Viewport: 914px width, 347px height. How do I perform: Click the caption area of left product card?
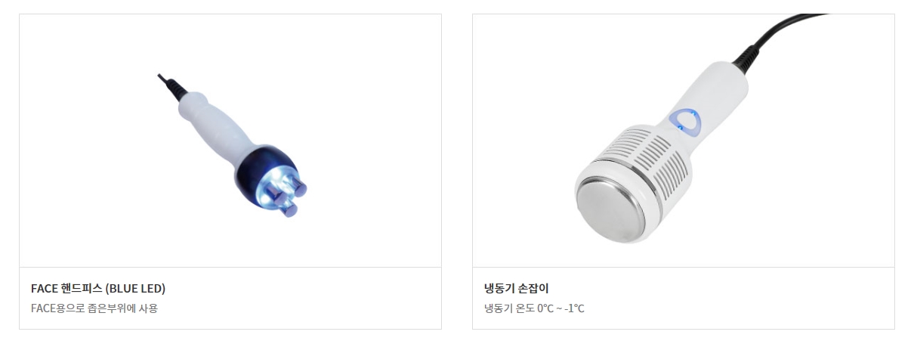tap(230, 298)
